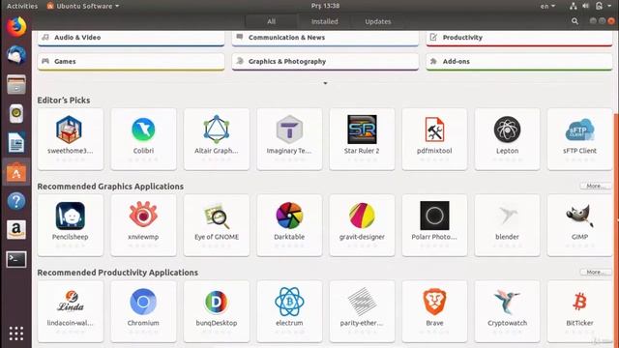The width and height of the screenshot is (619, 348).
Task: Open the Activities overview
Action: (x=22, y=6)
